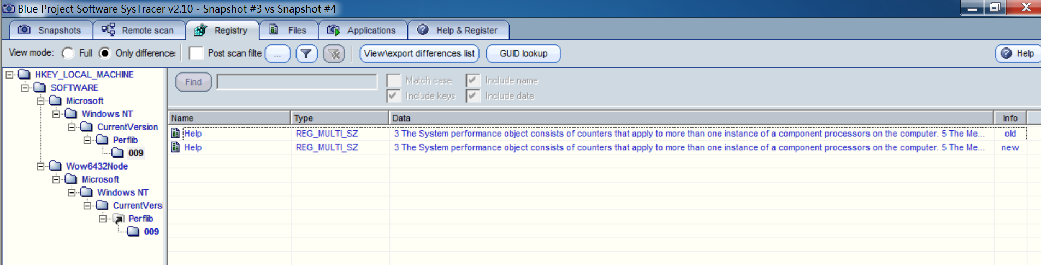Apply filter with the funnel icon

pyautogui.click(x=306, y=53)
